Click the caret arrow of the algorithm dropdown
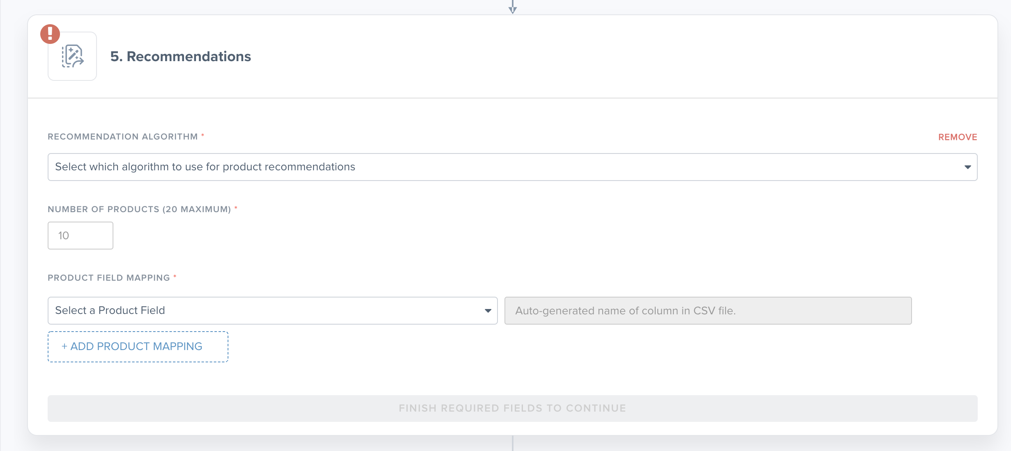The width and height of the screenshot is (1011, 451). click(968, 167)
